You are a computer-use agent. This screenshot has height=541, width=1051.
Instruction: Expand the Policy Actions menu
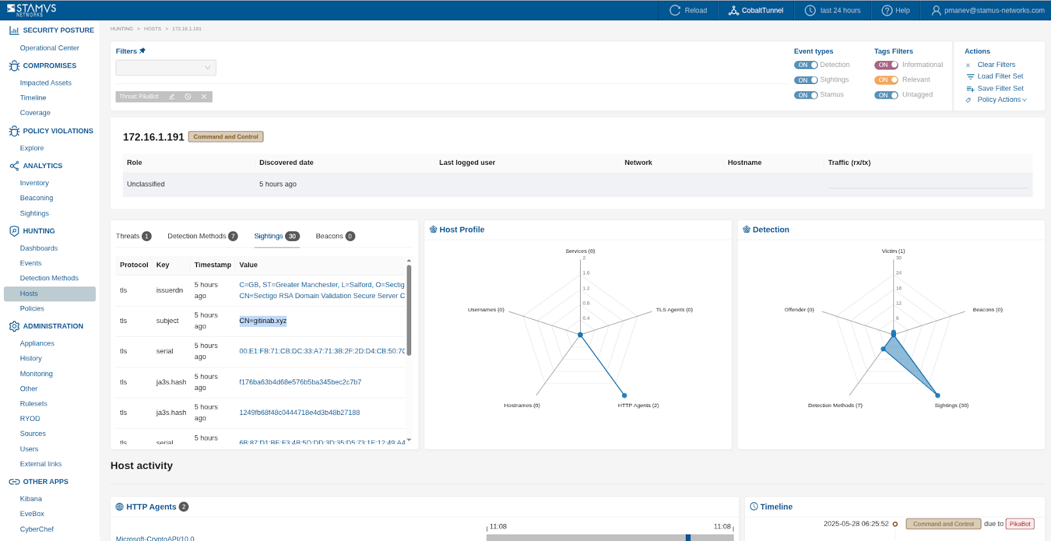click(1001, 100)
